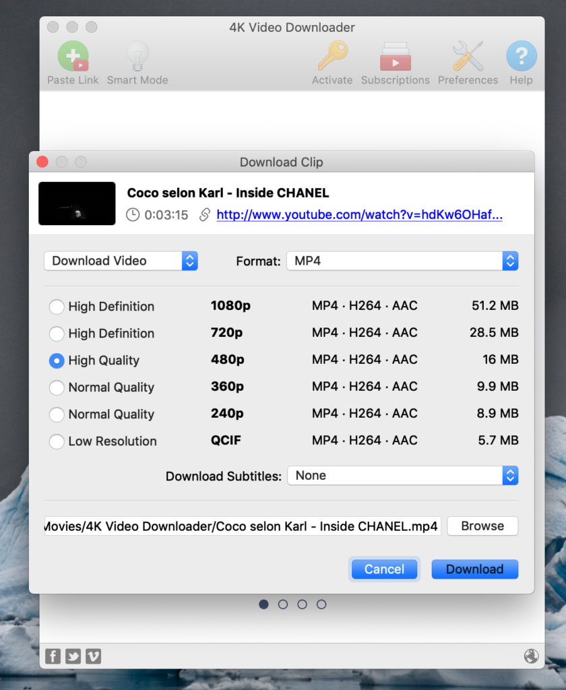Viewport: 566px width, 690px height.
Task: Click the globe language icon
Action: pyautogui.click(x=531, y=656)
